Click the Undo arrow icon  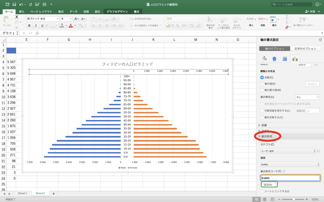click(x=21, y=4)
